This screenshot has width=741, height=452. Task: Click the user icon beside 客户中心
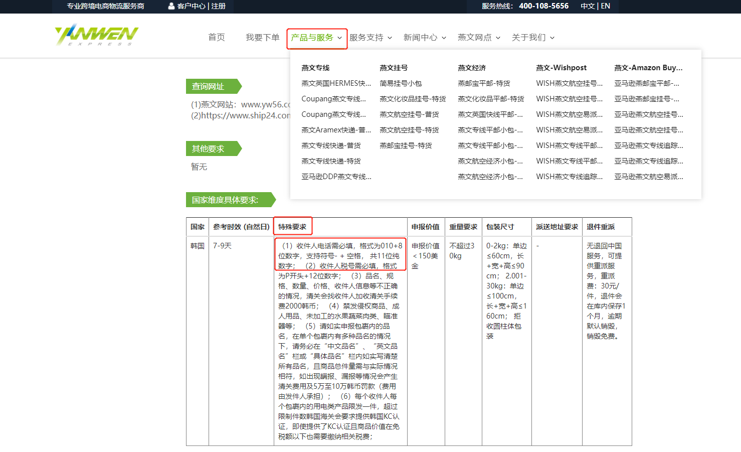pos(171,6)
